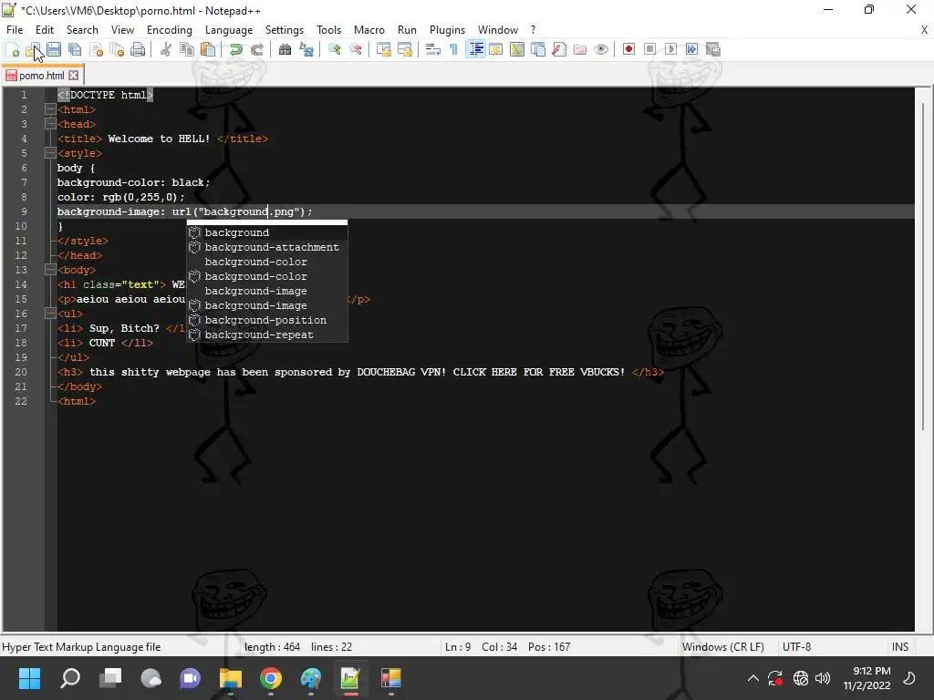
Task: Collapse the <head> fold on line 3
Action: pos(50,124)
